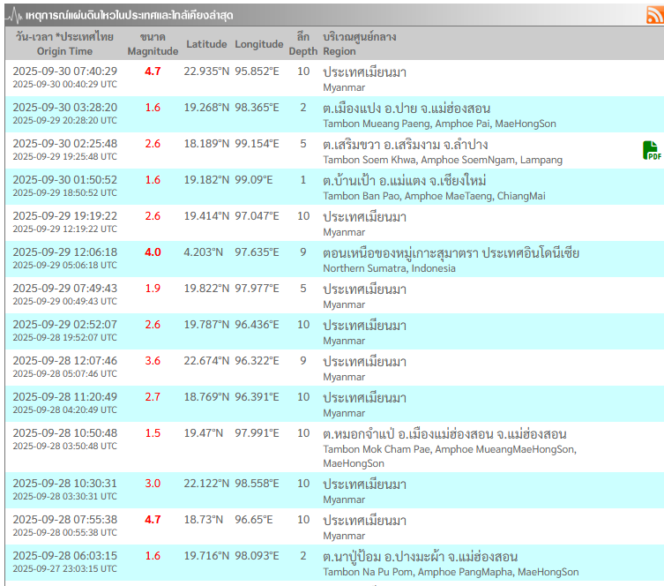Click magnitude 4.0 of Northern Sumatra row
Screen dimensions: 664x586
click(153, 252)
